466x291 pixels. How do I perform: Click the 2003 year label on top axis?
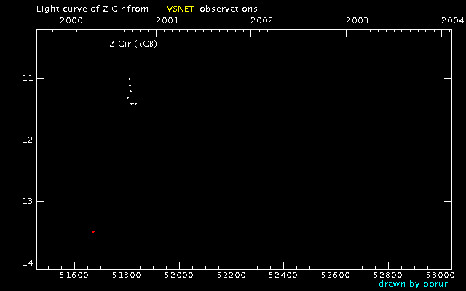click(358, 20)
